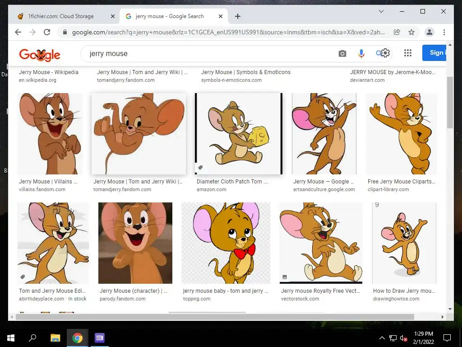
Task: Open the abirthdayplace.com Jerry thumbnail
Action: point(53,243)
